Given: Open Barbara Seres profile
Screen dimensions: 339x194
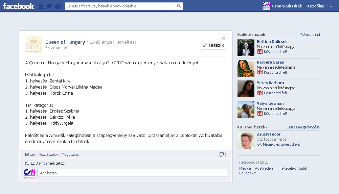Looking at the screenshot, I should (x=270, y=62).
